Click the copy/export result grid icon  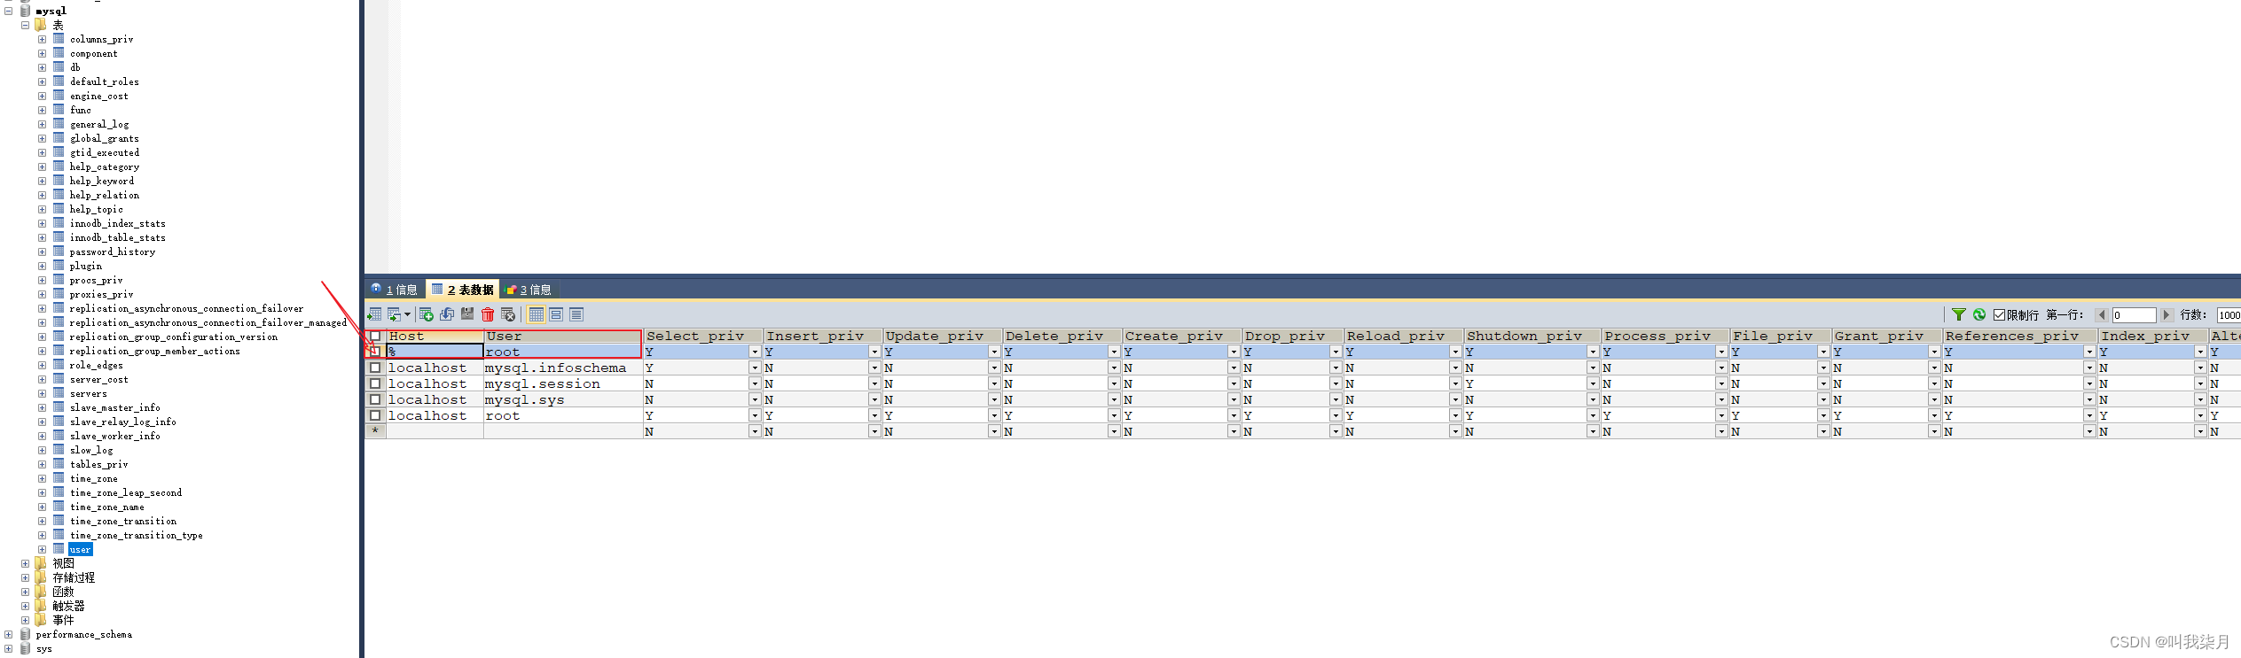click(395, 314)
